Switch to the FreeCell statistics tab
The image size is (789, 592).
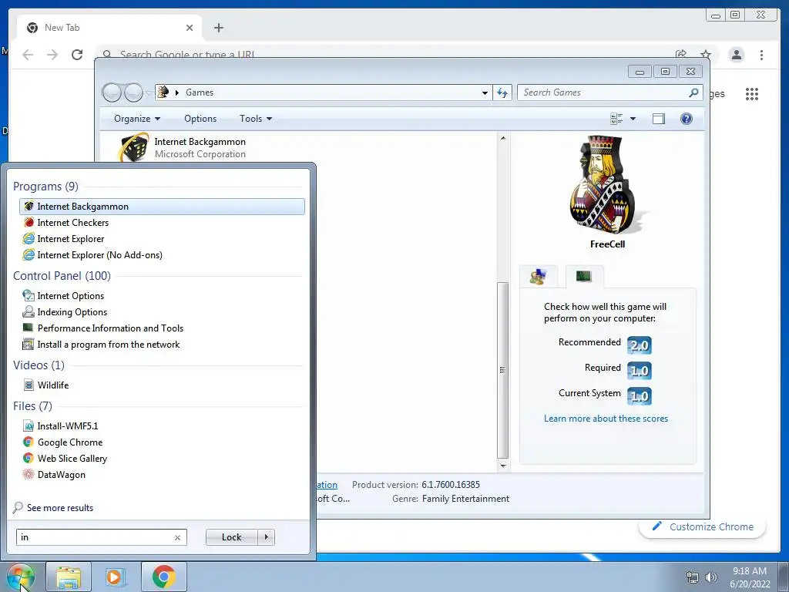coord(538,277)
